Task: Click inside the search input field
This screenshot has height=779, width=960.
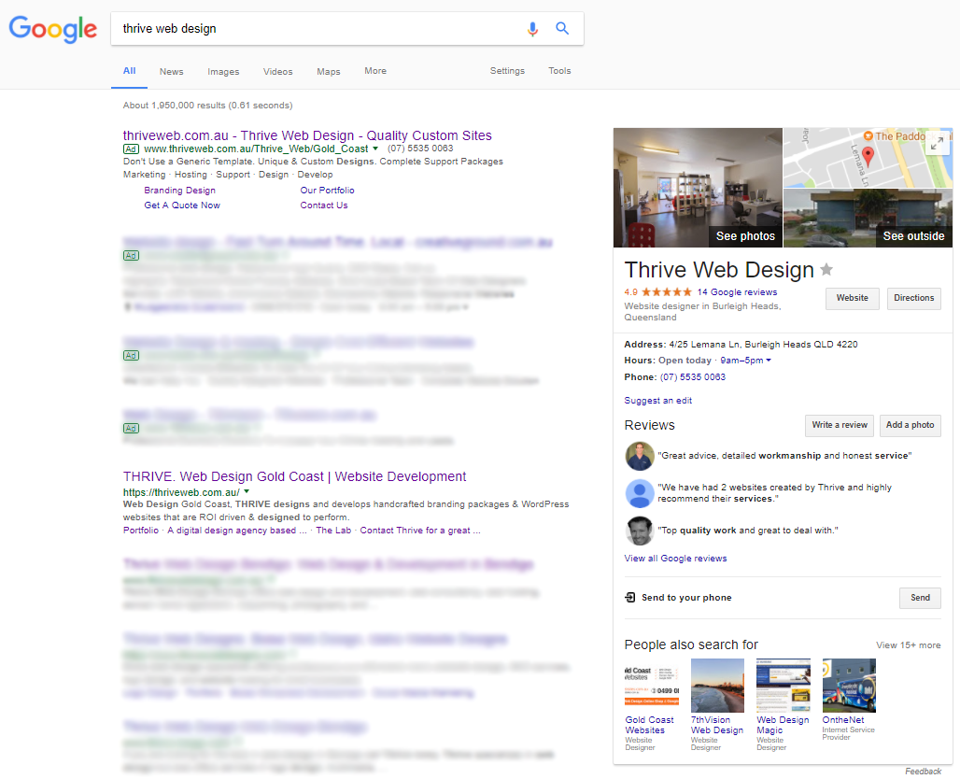Action: [x=280, y=29]
